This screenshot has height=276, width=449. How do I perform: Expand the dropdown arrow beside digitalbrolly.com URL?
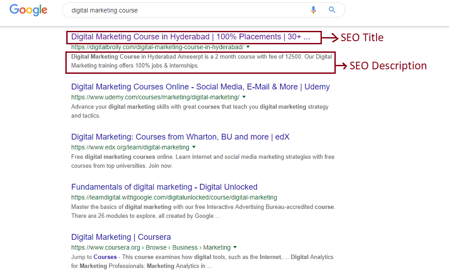click(x=248, y=47)
